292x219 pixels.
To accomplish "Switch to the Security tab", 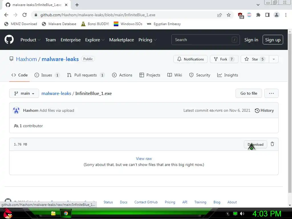I will (x=200, y=75).
